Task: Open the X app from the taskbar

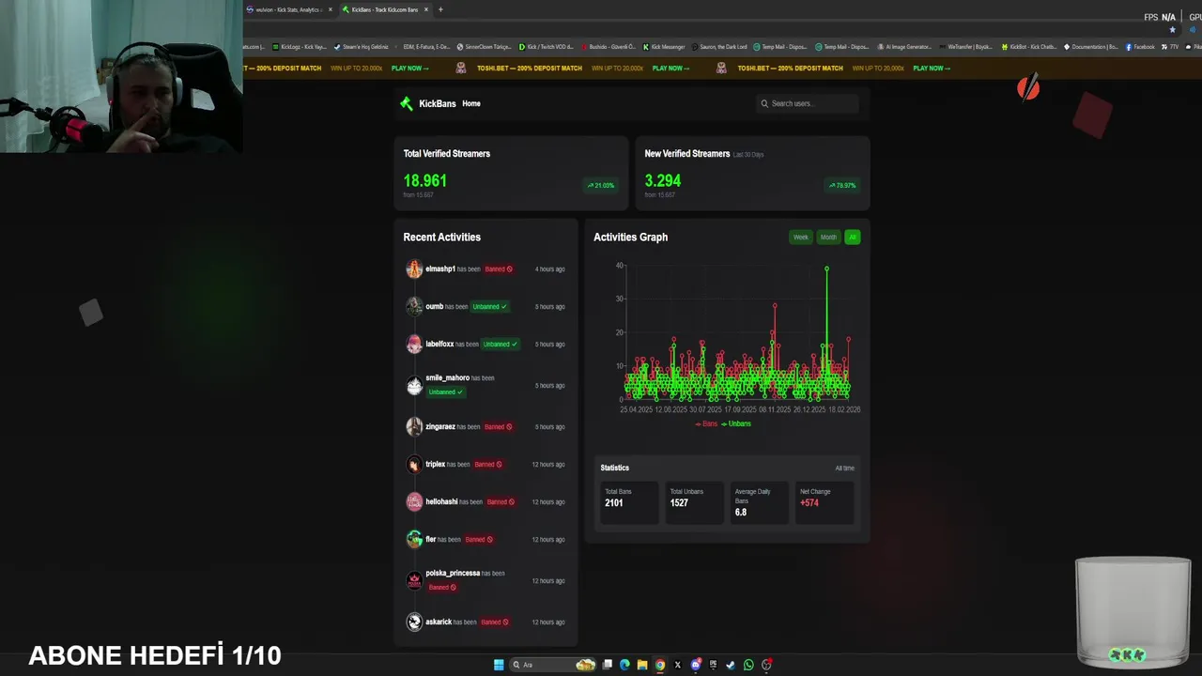Action: pyautogui.click(x=677, y=665)
